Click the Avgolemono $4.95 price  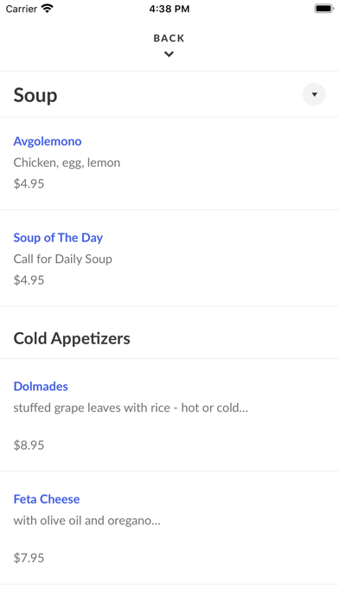click(x=29, y=183)
